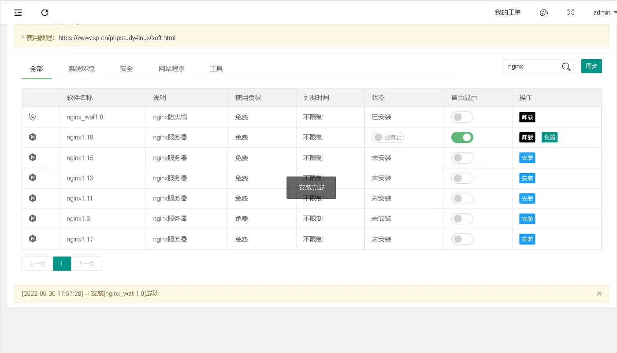Click the nginx1.11 row icon
The height and width of the screenshot is (353, 617).
[33, 198]
